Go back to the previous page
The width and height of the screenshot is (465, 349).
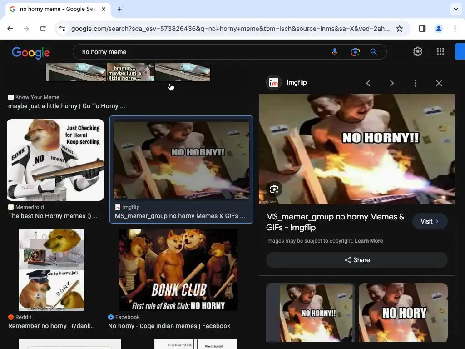pyautogui.click(x=10, y=29)
